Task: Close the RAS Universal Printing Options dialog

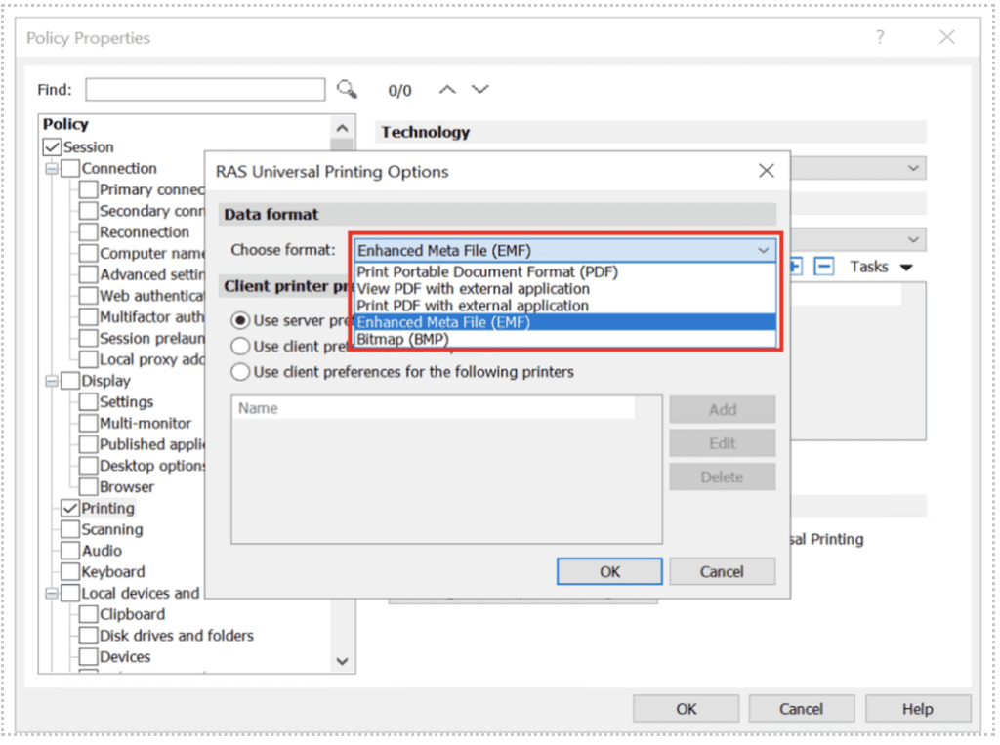Action: [x=767, y=171]
